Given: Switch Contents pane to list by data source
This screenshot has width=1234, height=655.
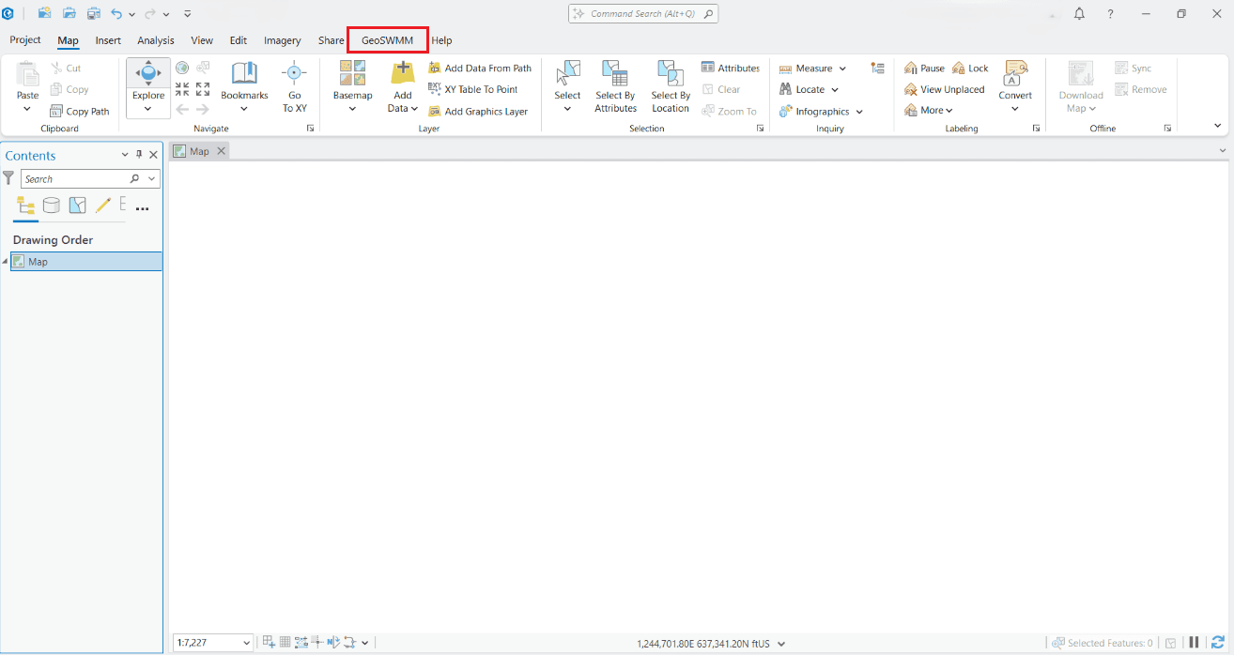Looking at the screenshot, I should [x=51, y=205].
